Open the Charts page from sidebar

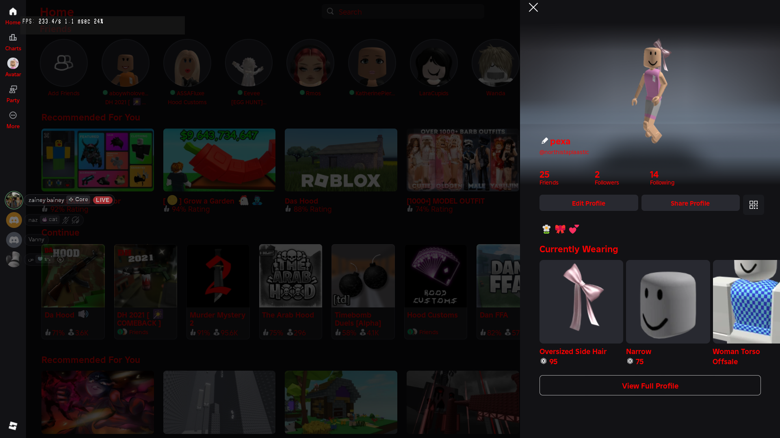(13, 42)
